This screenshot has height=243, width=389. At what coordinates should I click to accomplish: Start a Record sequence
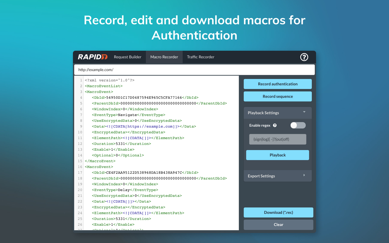(x=277, y=96)
